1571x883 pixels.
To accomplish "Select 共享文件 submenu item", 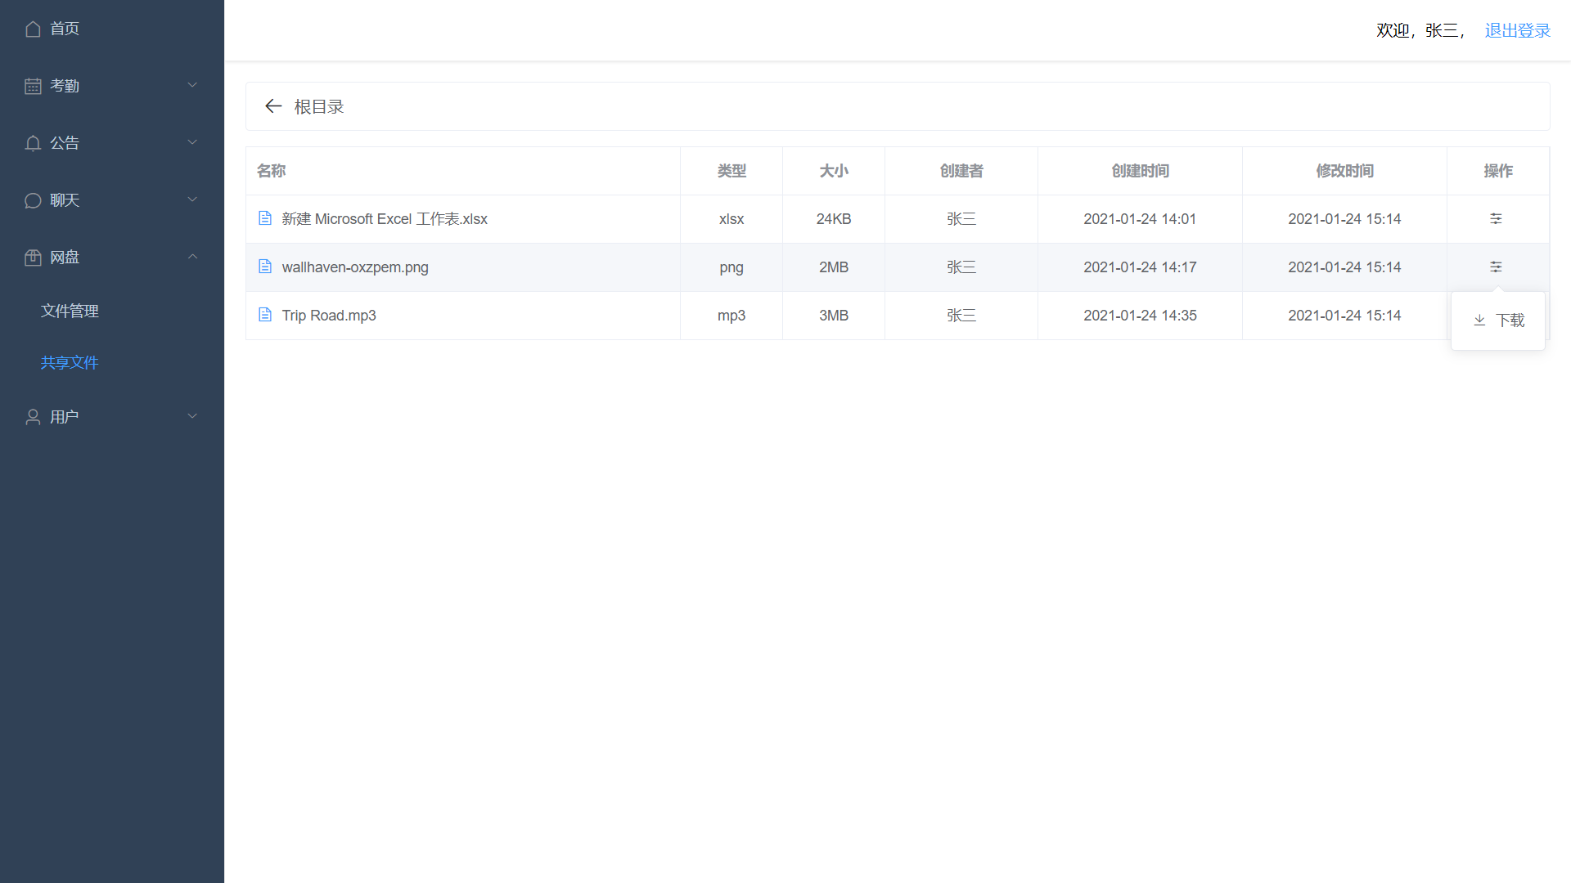I will point(70,363).
